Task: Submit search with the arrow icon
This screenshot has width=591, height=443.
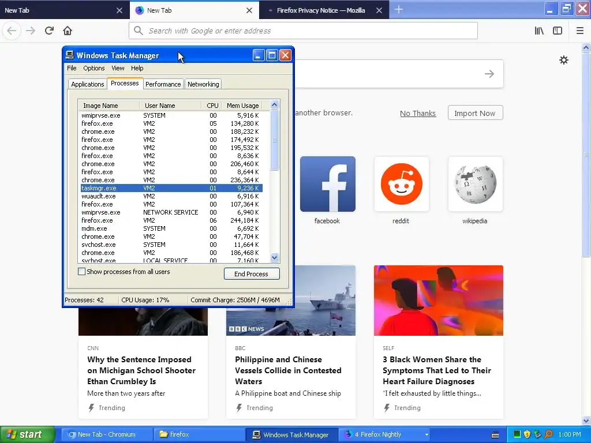Action: tap(489, 74)
